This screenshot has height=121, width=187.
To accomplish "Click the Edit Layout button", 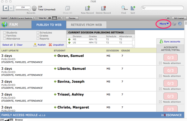I will 179,18.
